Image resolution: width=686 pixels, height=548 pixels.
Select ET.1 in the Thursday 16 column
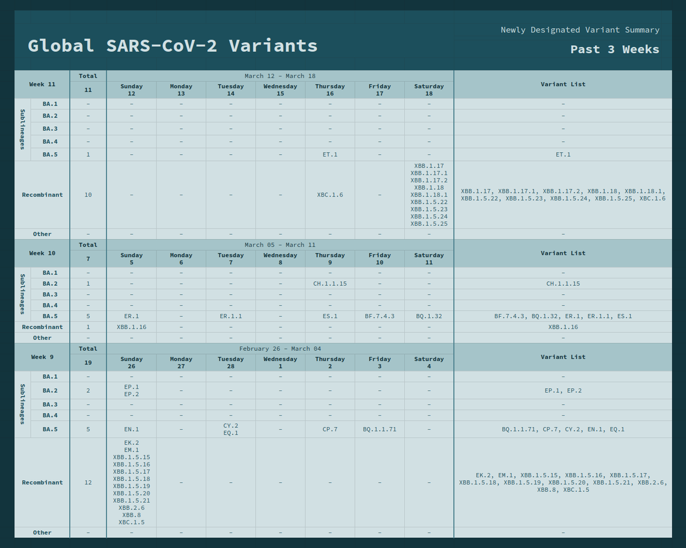[x=330, y=154]
